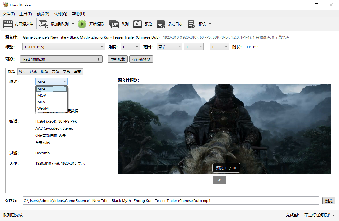Viewport: 339px width, 221px height.
Task: Switch to the 概览 summary tab
Action: point(11,71)
